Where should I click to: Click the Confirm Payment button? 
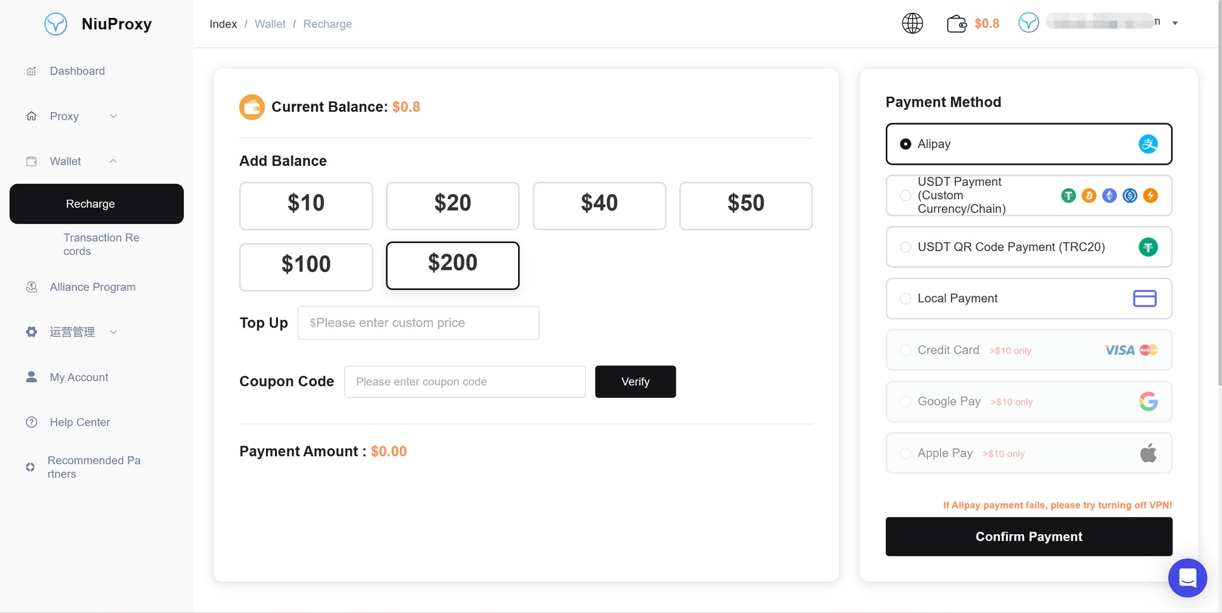(x=1029, y=537)
